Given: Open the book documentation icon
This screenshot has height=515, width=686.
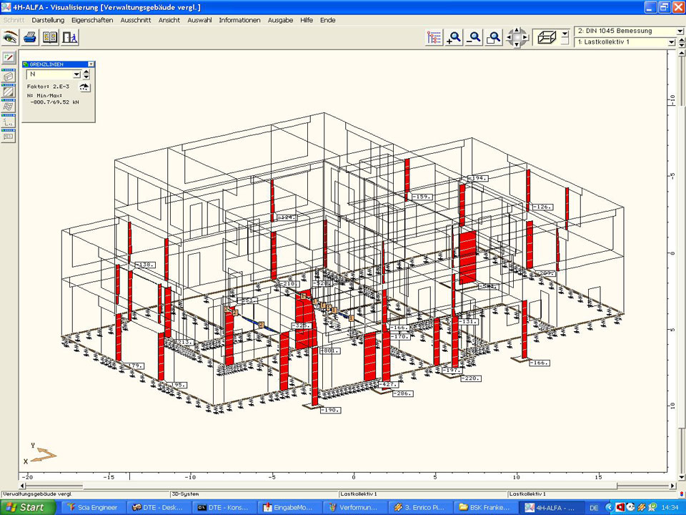Looking at the screenshot, I should pyautogui.click(x=50, y=37).
